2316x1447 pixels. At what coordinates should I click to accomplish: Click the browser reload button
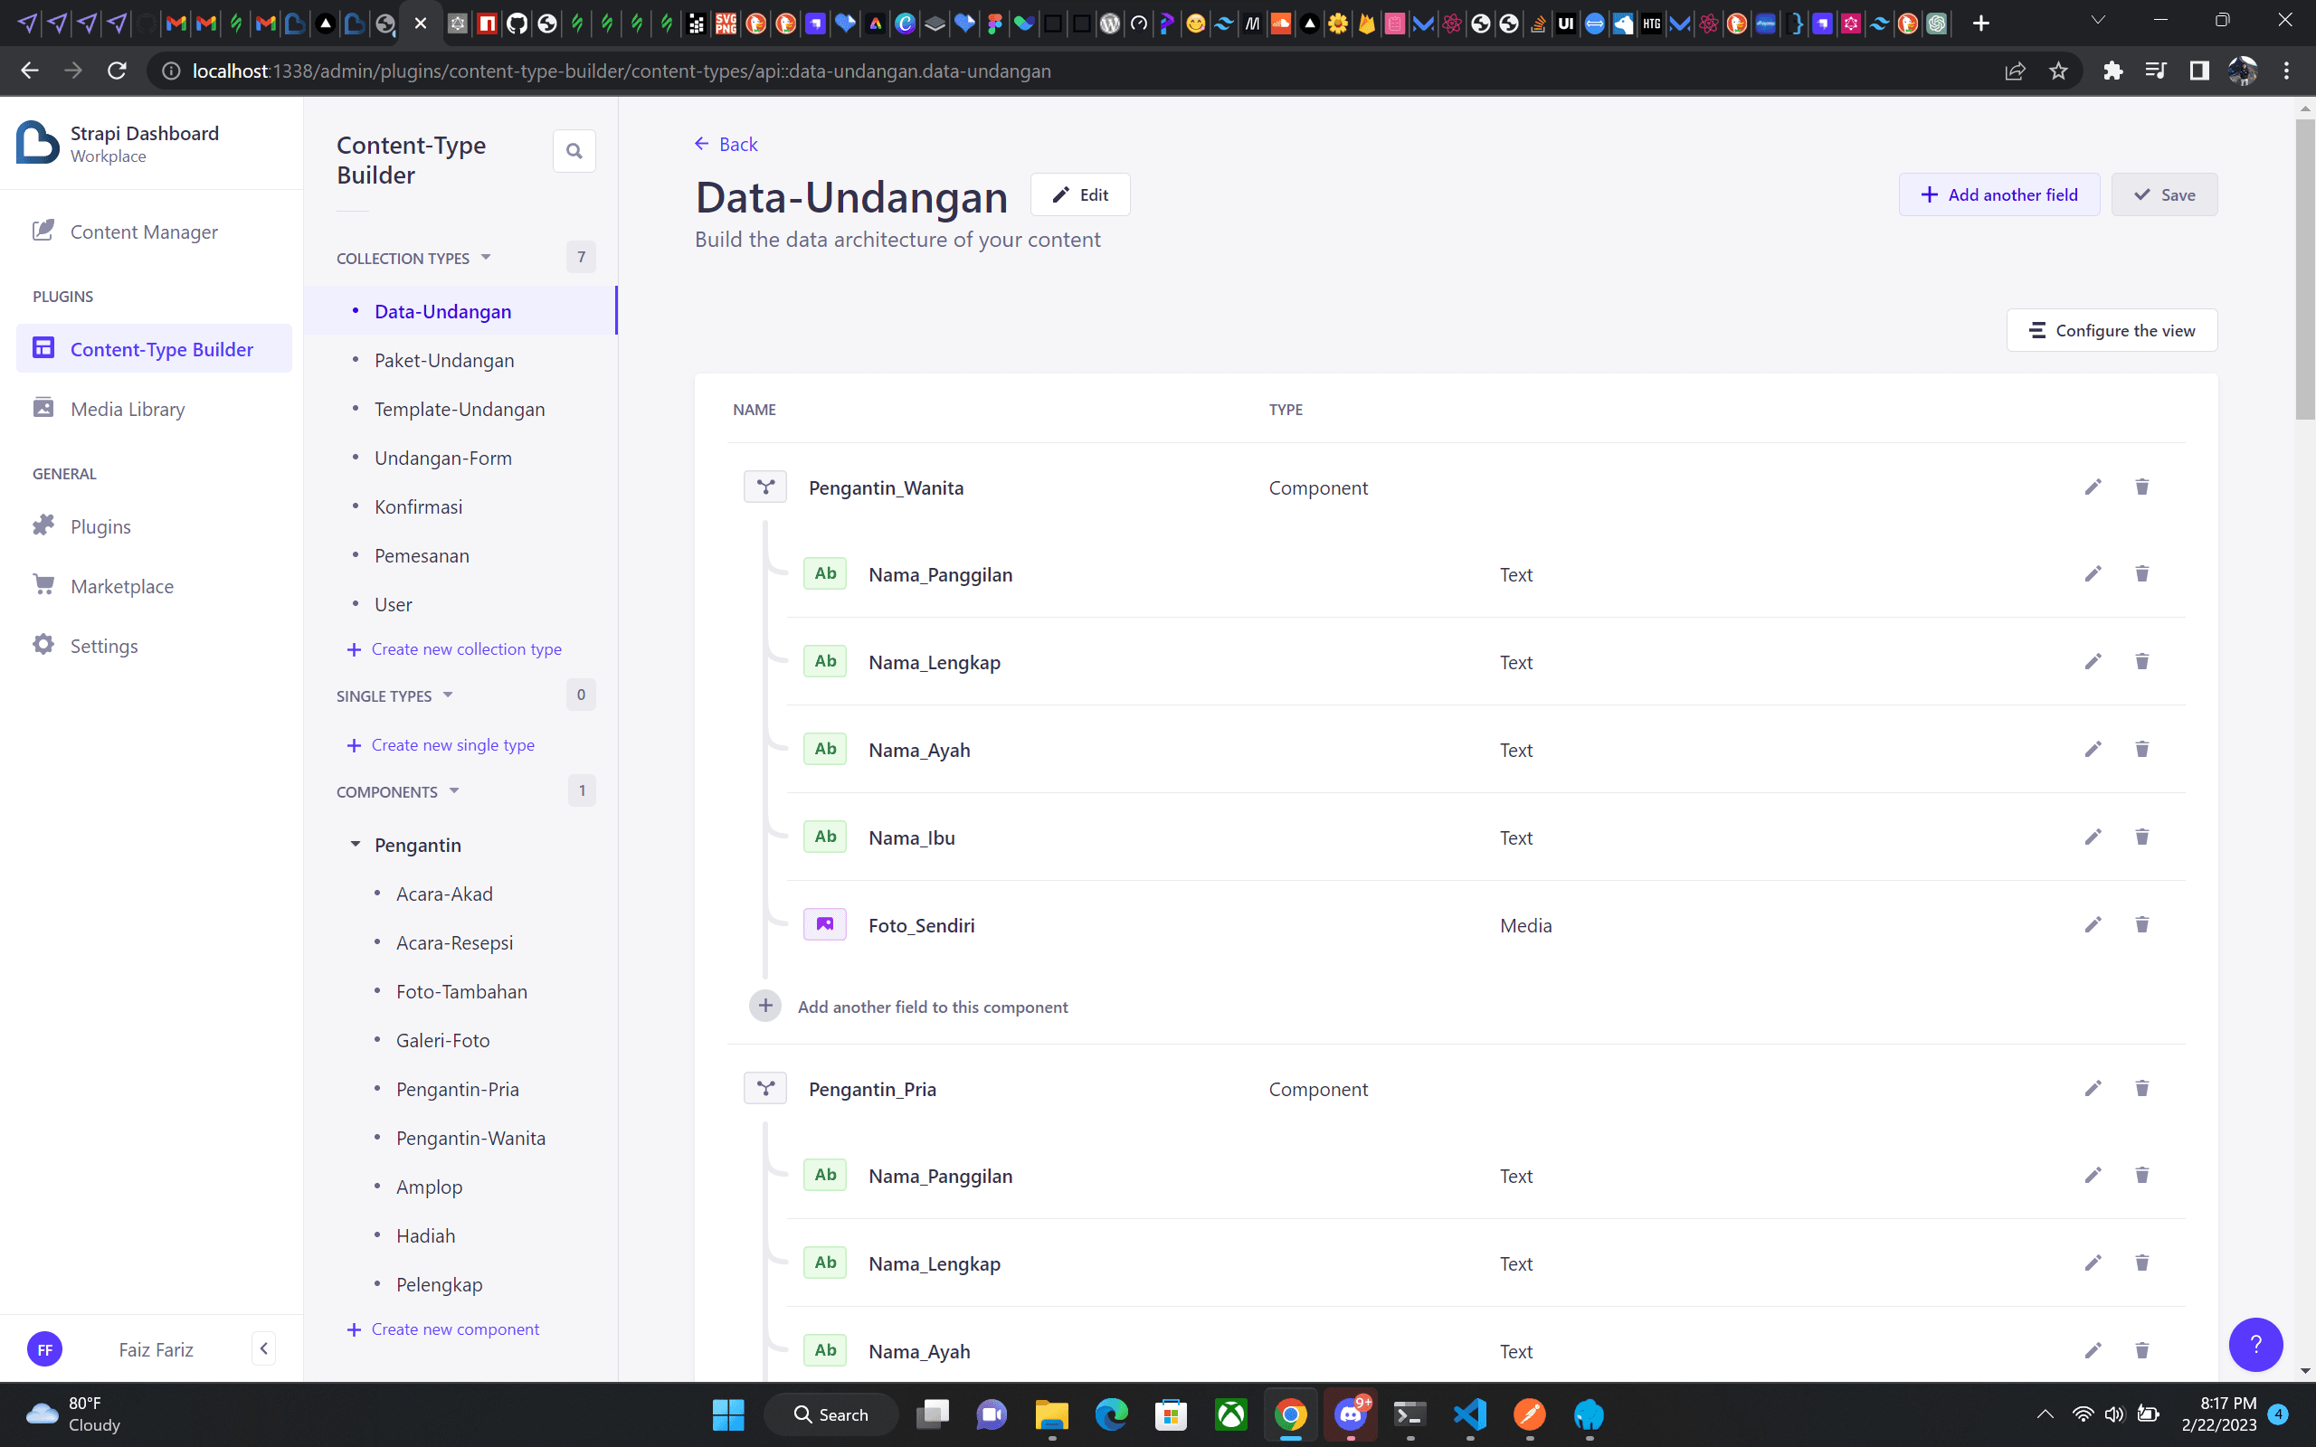[117, 71]
